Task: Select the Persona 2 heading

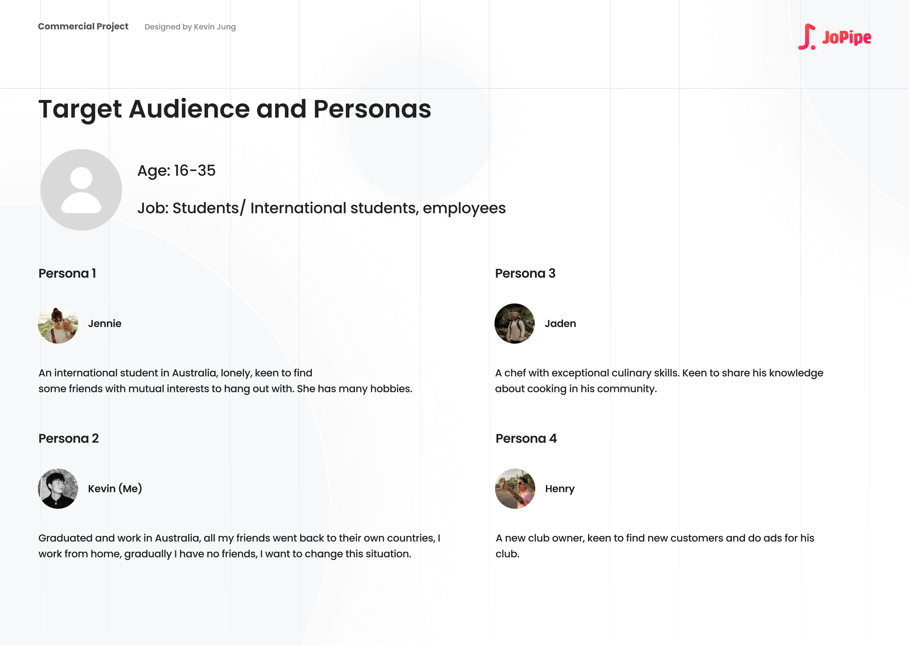Action: coord(68,438)
